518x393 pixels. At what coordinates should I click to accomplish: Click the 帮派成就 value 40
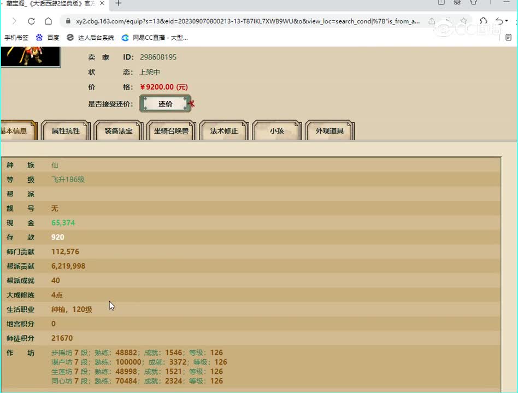coord(56,281)
